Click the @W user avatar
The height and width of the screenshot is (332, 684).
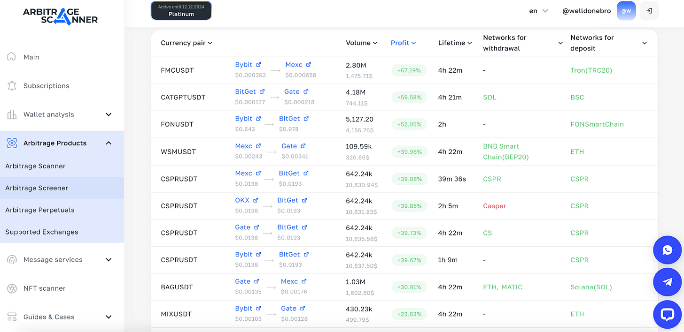point(626,11)
